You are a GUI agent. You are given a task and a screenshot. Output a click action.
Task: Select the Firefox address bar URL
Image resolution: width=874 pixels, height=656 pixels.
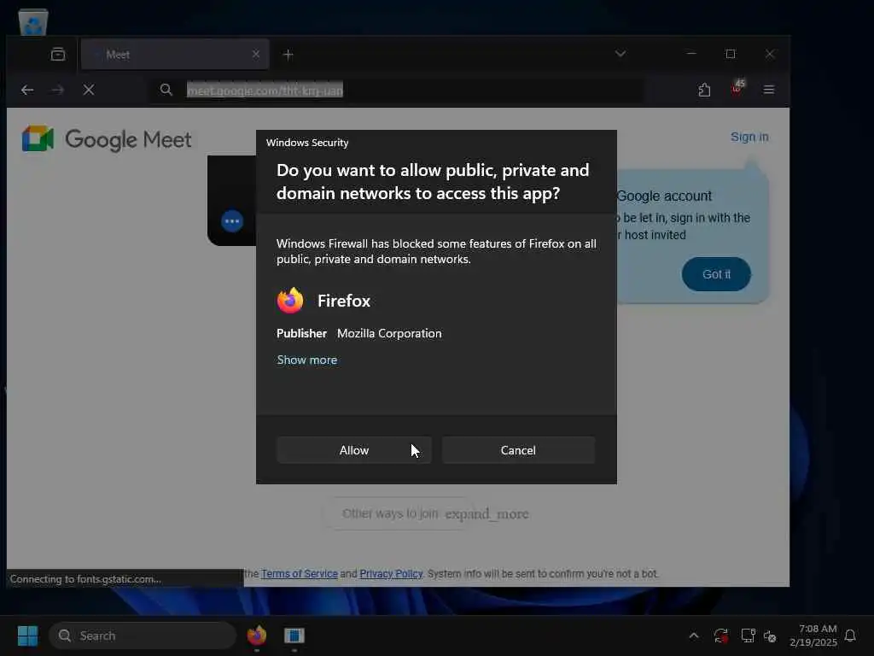point(265,91)
